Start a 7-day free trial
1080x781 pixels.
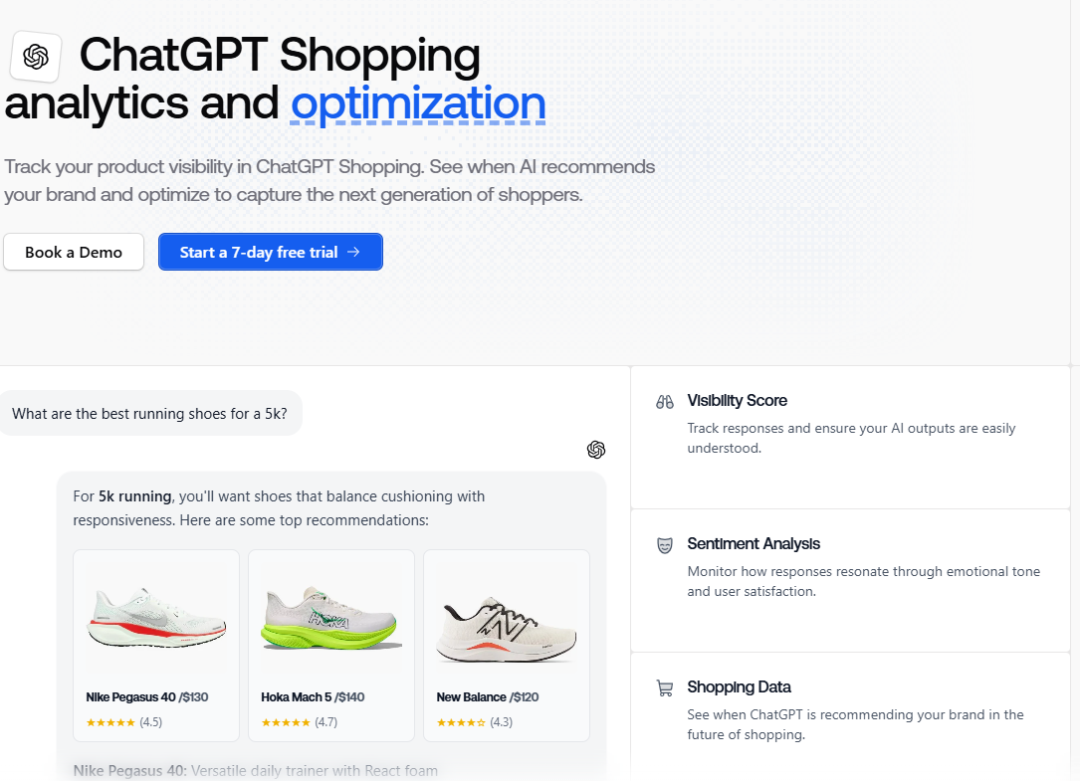click(x=270, y=252)
